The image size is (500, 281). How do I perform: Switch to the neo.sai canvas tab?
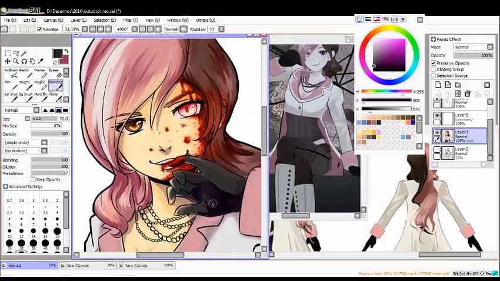click(x=29, y=265)
